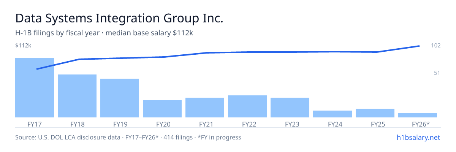Click the $112k salary axis label
This screenshot has height=152, width=456.
(23, 46)
